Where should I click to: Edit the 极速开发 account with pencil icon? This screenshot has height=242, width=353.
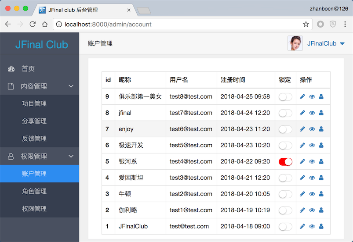click(302, 145)
